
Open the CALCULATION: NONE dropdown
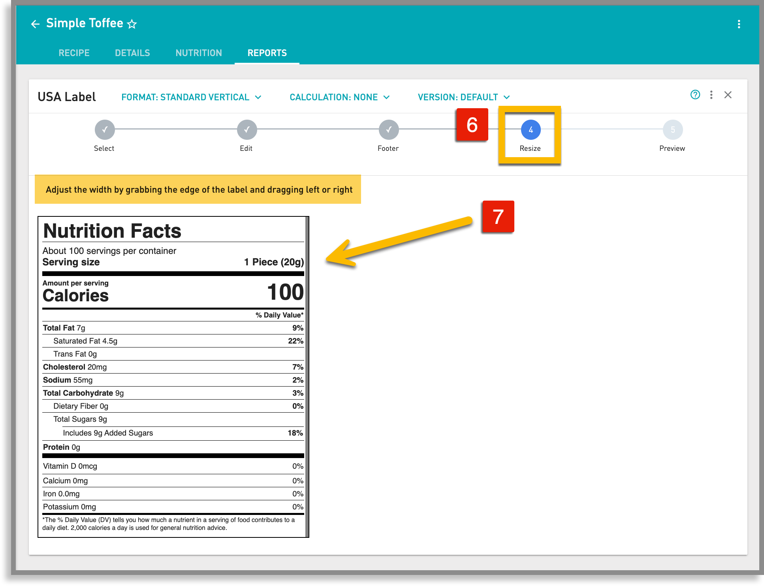339,97
